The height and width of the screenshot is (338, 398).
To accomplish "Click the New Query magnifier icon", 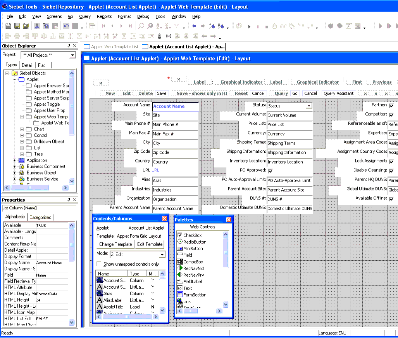I will click(x=141, y=26).
